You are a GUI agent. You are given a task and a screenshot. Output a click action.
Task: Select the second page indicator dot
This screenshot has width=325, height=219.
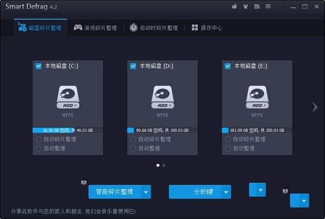tap(164, 165)
